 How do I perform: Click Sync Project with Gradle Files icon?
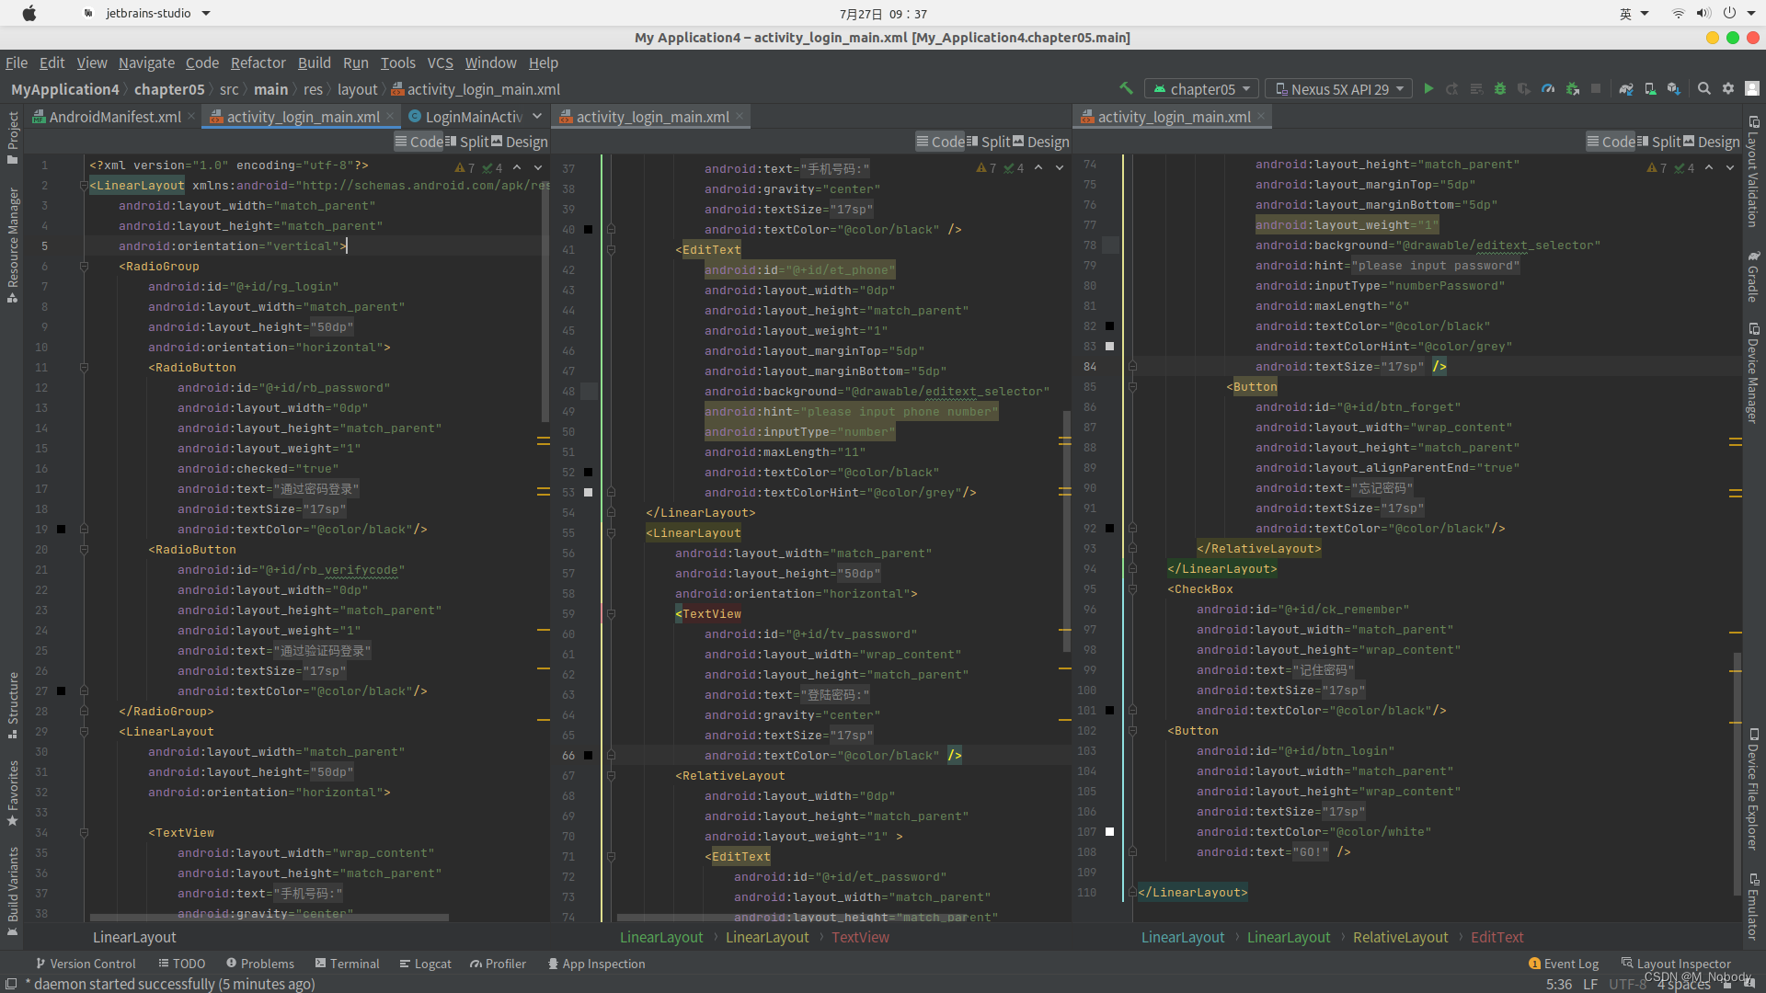(1626, 89)
